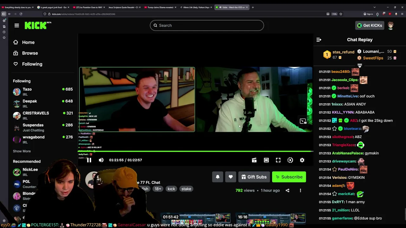Open CRISTRAVELS channel in Following
406x228 pixels.
[x=43, y=116]
